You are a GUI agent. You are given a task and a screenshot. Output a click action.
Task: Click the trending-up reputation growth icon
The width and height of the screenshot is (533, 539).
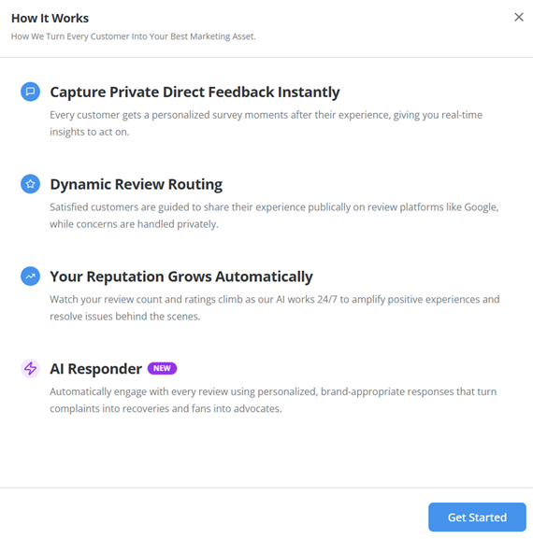coord(30,276)
